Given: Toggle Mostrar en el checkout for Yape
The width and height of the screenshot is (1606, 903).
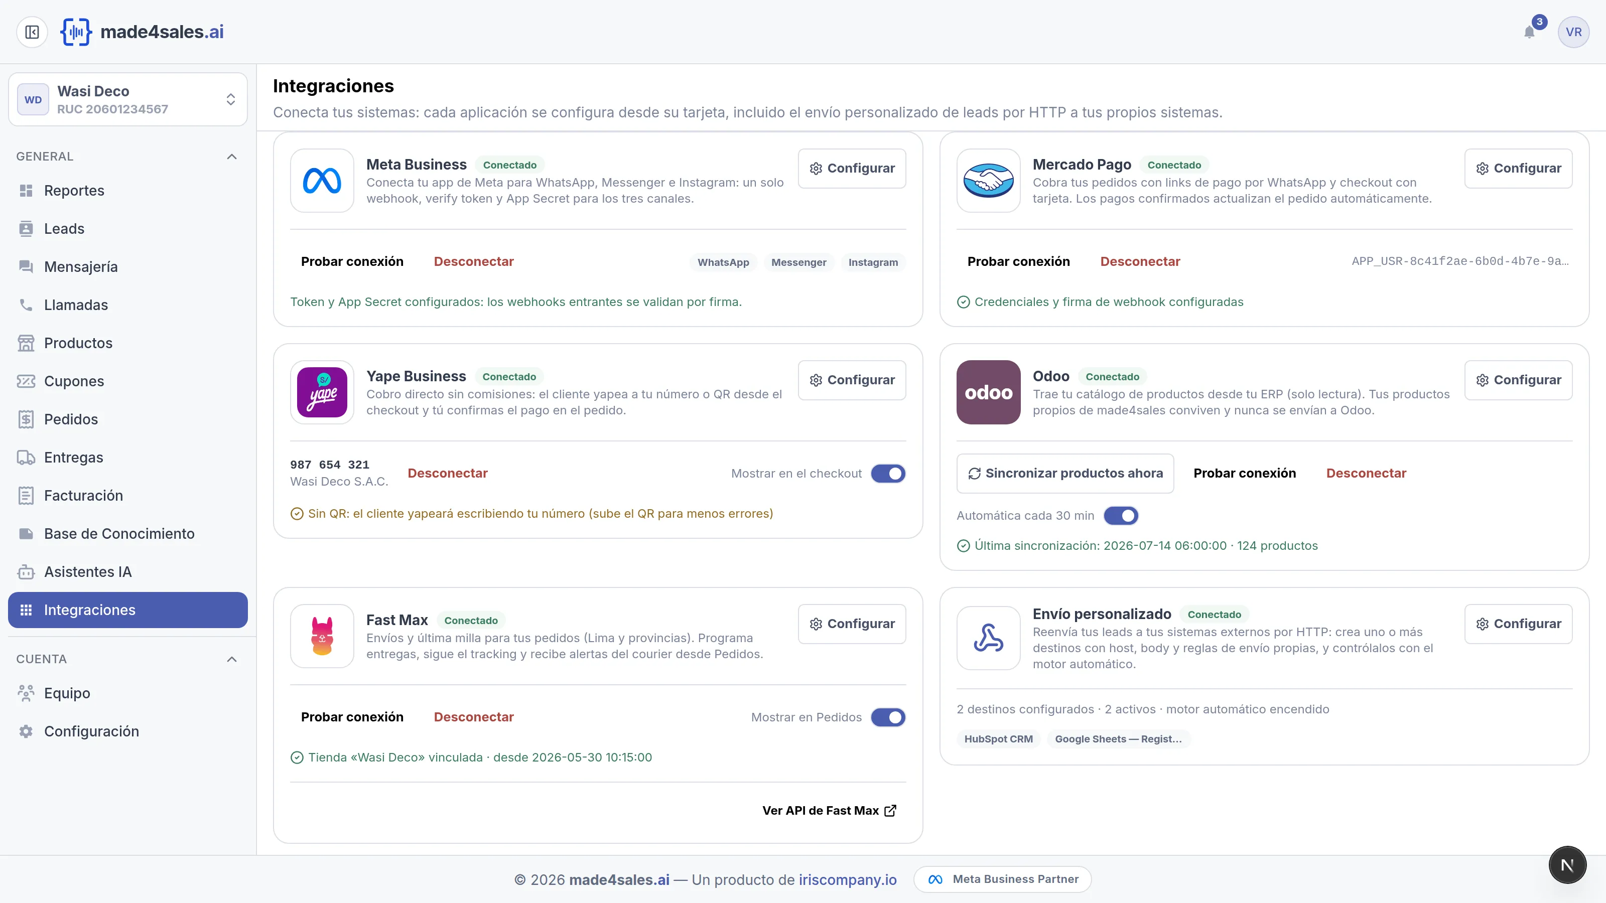Looking at the screenshot, I should click(888, 474).
